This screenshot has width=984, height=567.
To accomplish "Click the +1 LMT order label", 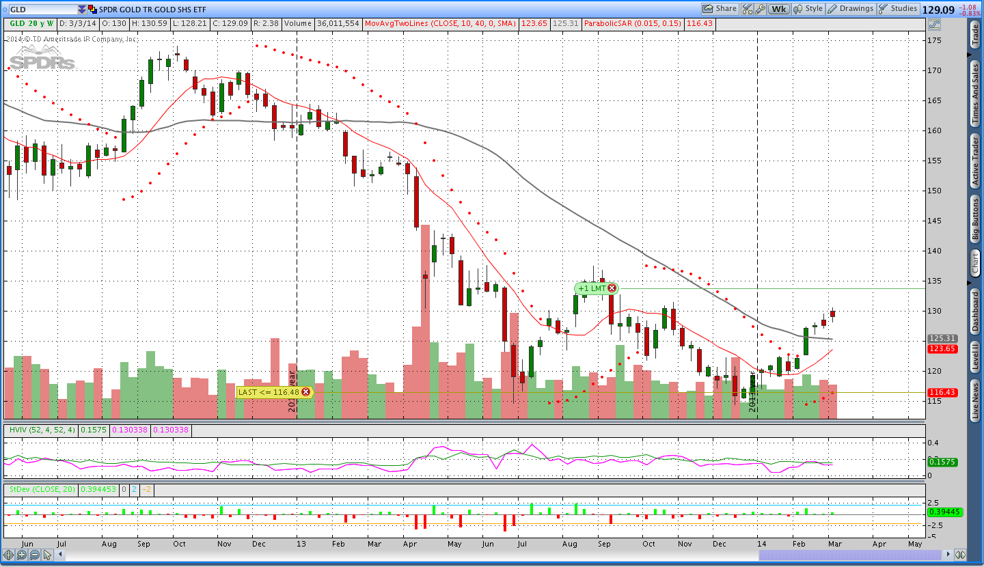I will click(592, 288).
